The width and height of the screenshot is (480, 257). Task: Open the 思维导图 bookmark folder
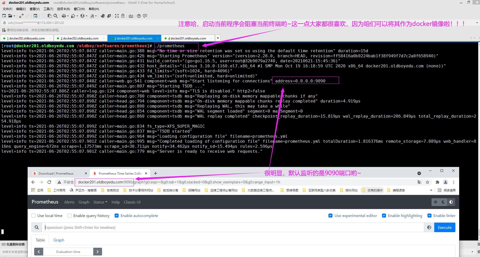click(x=290, y=190)
